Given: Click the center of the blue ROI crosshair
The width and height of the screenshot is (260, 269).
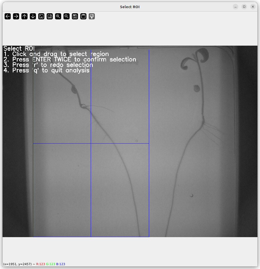Looking at the screenshot, I should click(91, 144).
